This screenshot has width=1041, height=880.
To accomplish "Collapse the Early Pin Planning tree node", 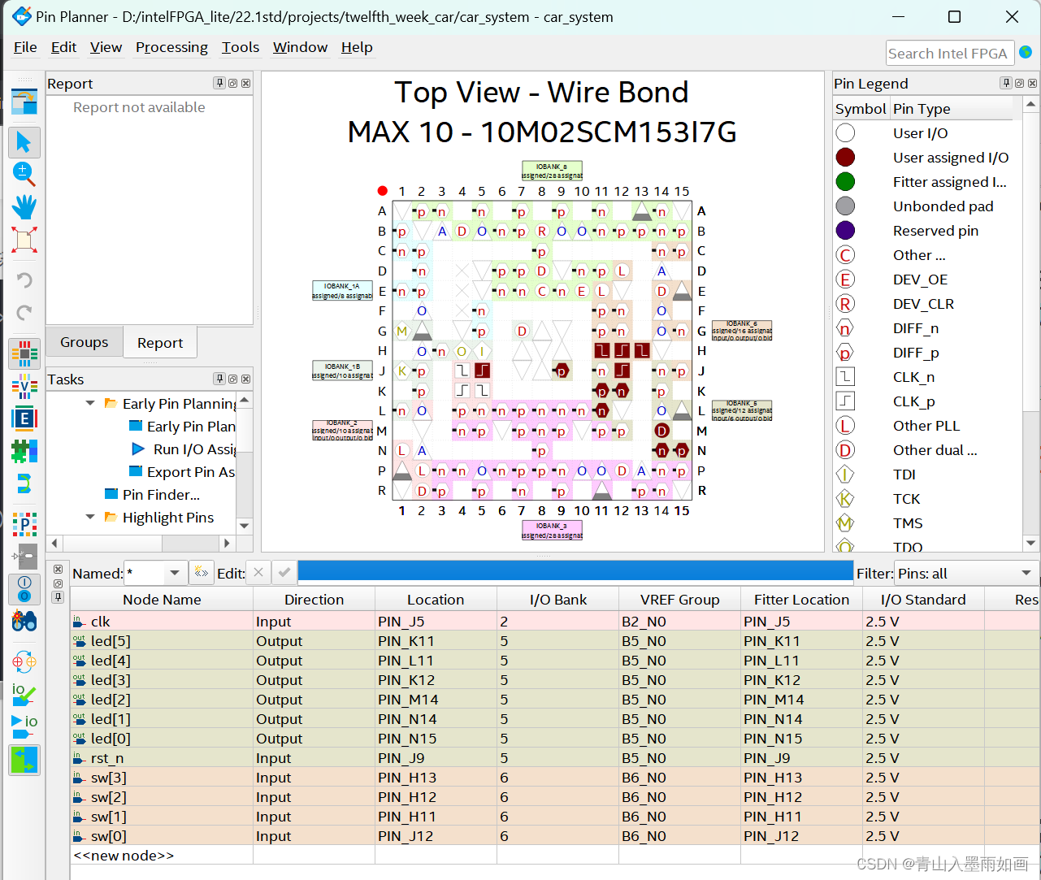I will 90,403.
